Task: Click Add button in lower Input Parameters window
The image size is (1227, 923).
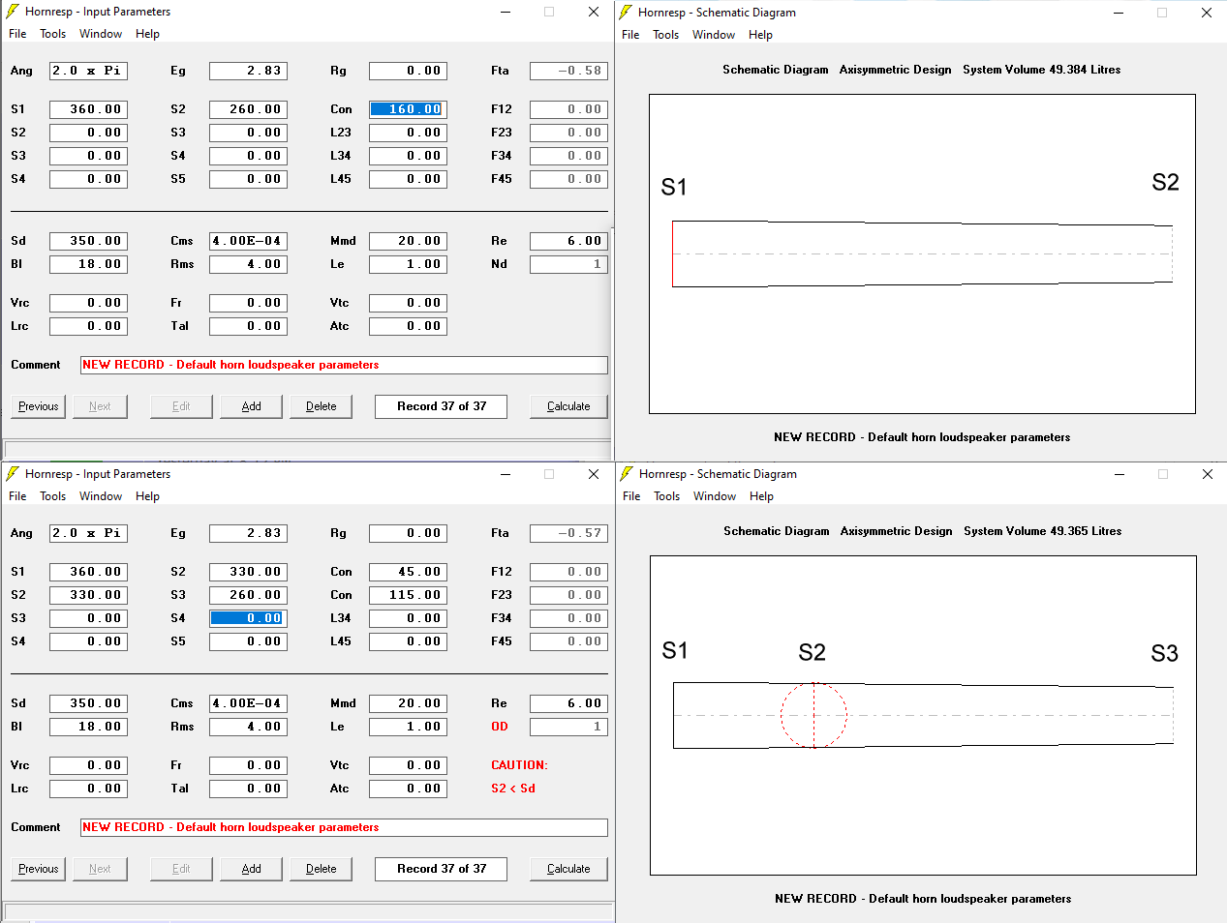Action: coord(252,869)
